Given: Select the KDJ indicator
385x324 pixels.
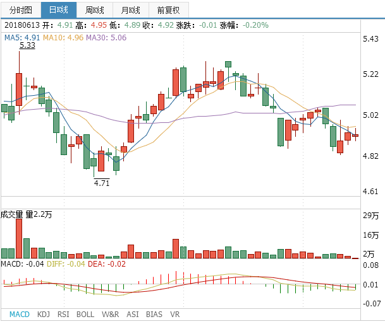Looking at the screenshot, I should tap(44, 314).
